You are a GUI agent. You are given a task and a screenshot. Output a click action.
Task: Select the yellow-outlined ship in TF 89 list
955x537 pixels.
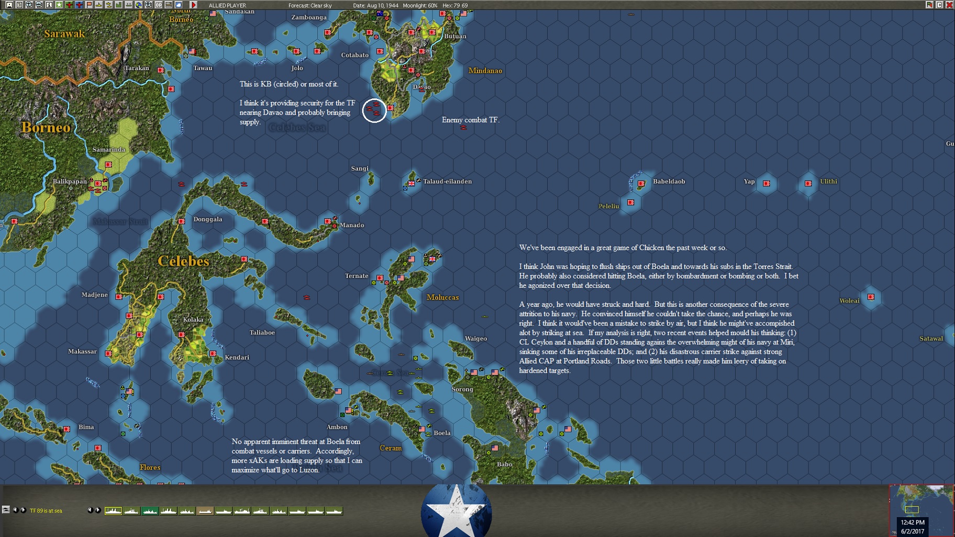coord(113,511)
